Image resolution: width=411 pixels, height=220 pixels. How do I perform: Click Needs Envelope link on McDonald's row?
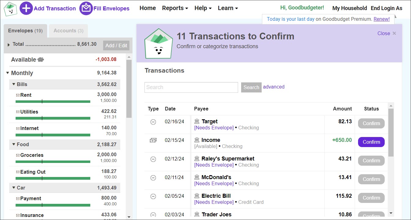click(214, 184)
